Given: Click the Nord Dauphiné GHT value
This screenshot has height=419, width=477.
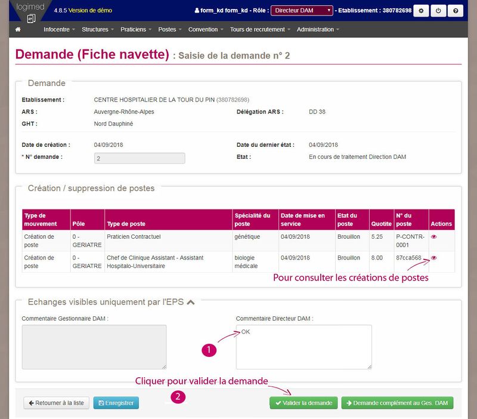Looking at the screenshot, I should [113, 124].
